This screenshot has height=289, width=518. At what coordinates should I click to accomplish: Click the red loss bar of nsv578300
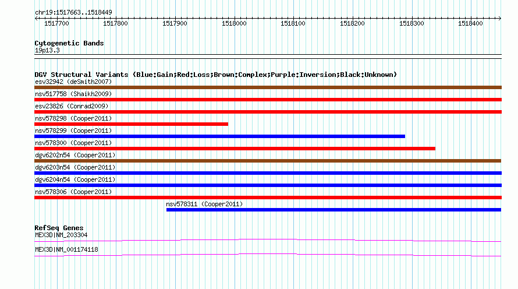[235, 149]
